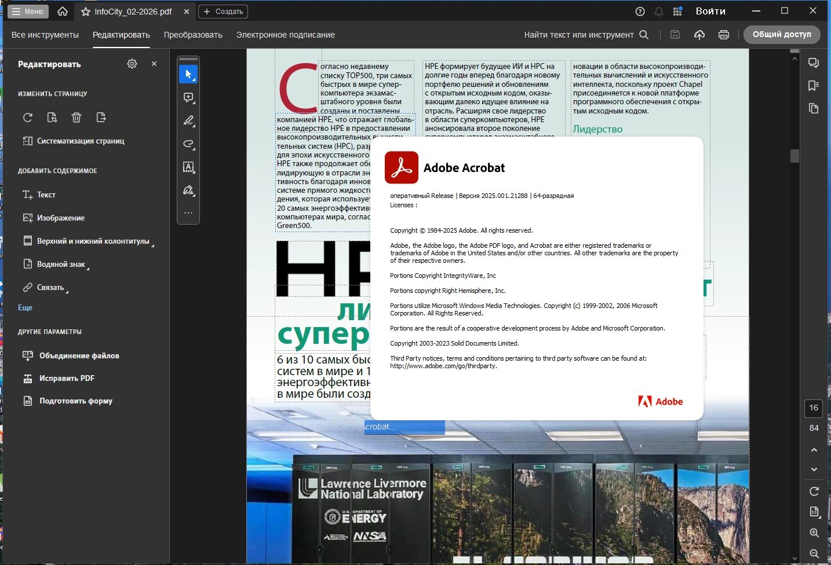Open the bookmarks panel icon on the right
Screen dimensions: 831x565
pos(814,86)
